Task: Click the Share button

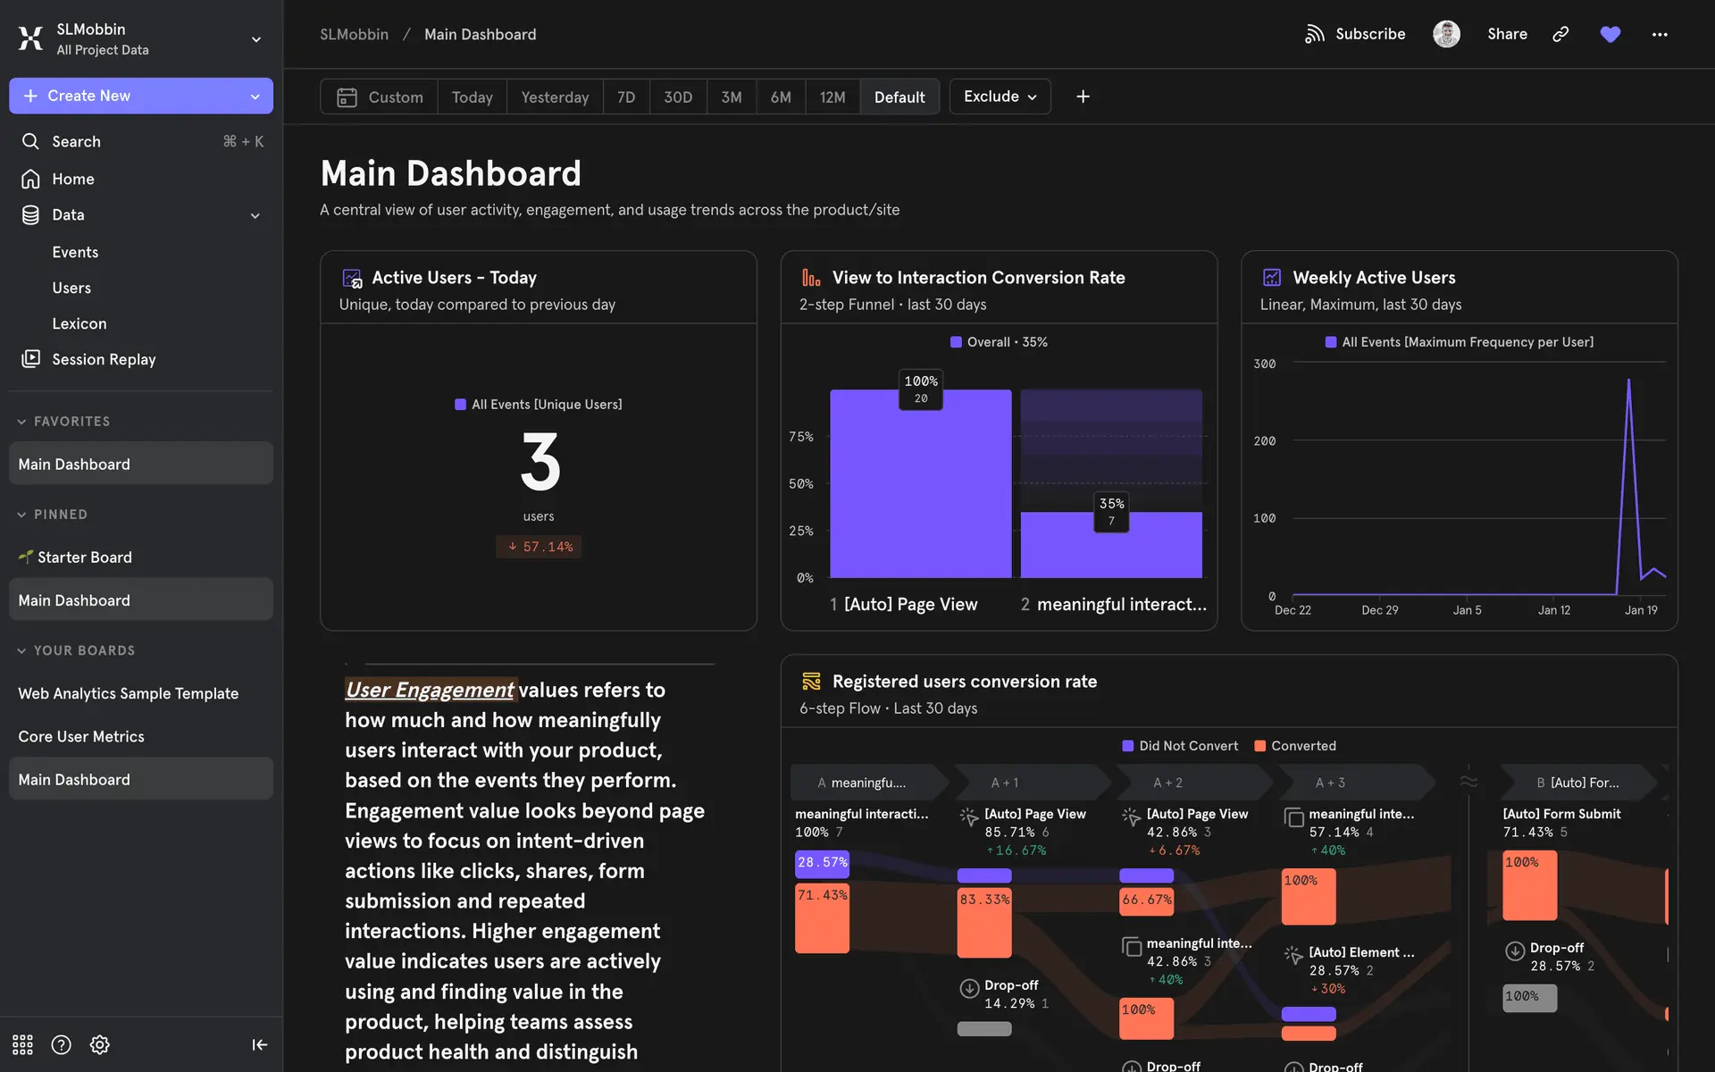Action: [x=1507, y=34]
